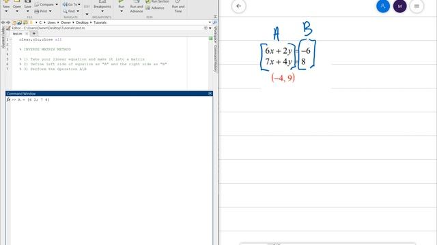Expand the EDIT section dropdown arrow

tap(87, 14)
